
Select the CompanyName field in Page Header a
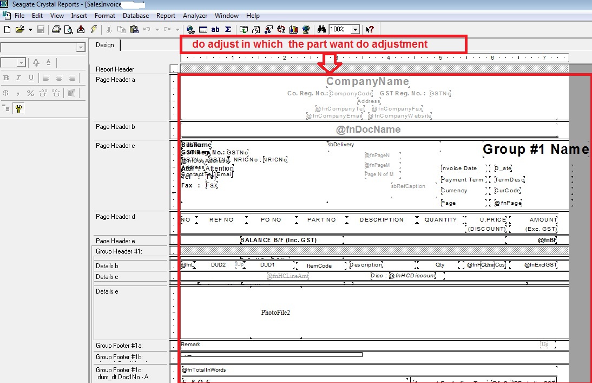367,82
